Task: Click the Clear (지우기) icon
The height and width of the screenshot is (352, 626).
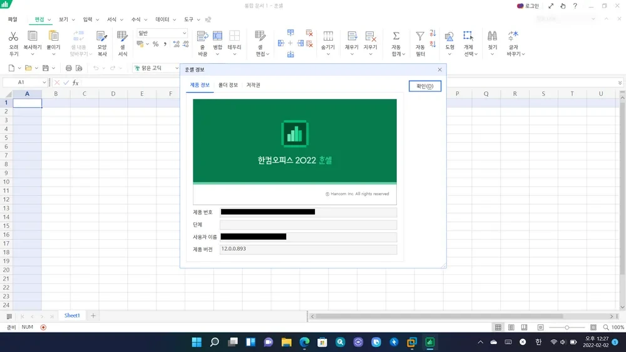Action: (370, 36)
